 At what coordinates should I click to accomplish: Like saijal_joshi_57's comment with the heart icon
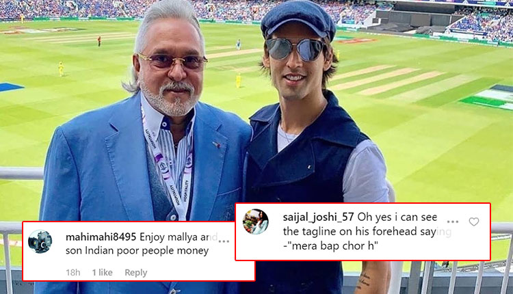[474, 222]
